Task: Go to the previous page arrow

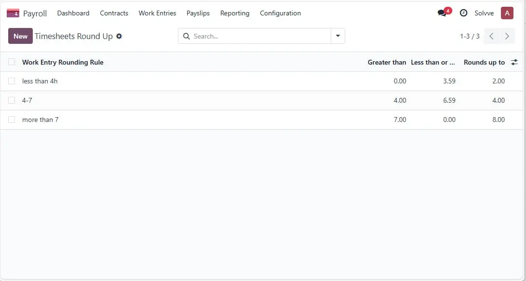Action: click(491, 36)
